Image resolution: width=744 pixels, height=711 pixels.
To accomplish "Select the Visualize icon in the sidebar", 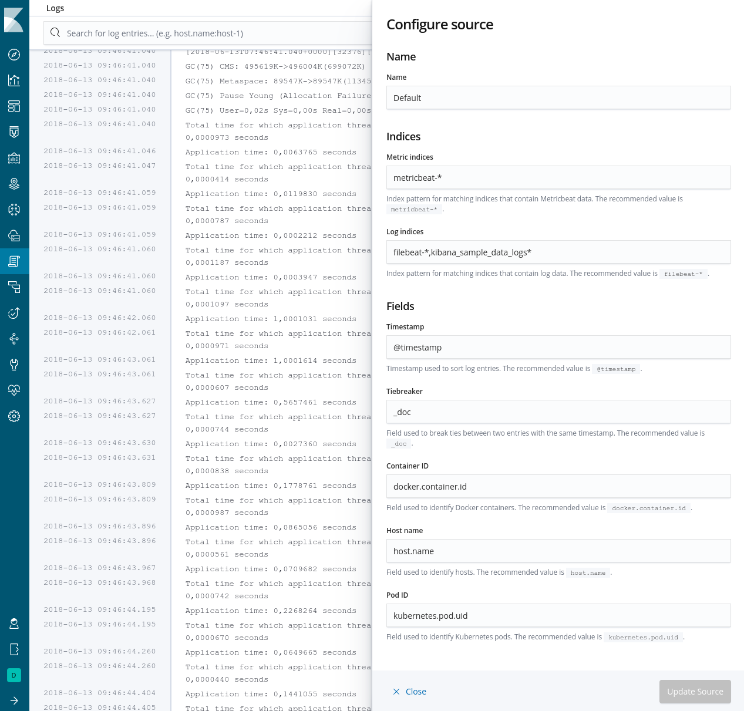I will click(x=14, y=80).
